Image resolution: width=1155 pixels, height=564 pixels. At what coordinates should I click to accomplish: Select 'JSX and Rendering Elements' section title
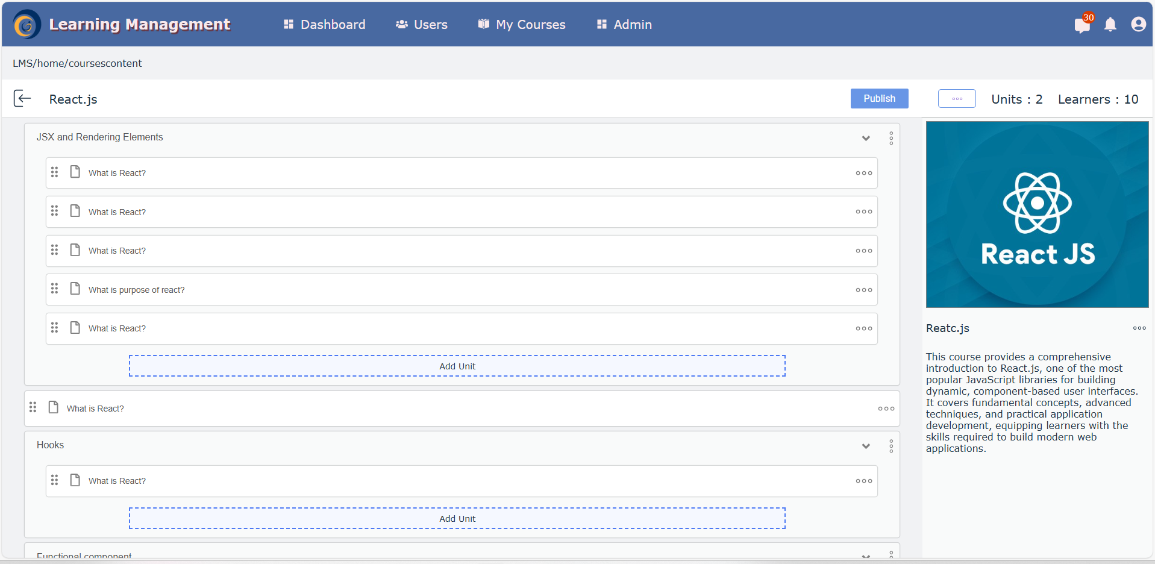pos(99,137)
